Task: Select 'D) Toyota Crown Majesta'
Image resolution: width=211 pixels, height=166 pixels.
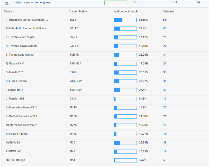Action: point(22,46)
